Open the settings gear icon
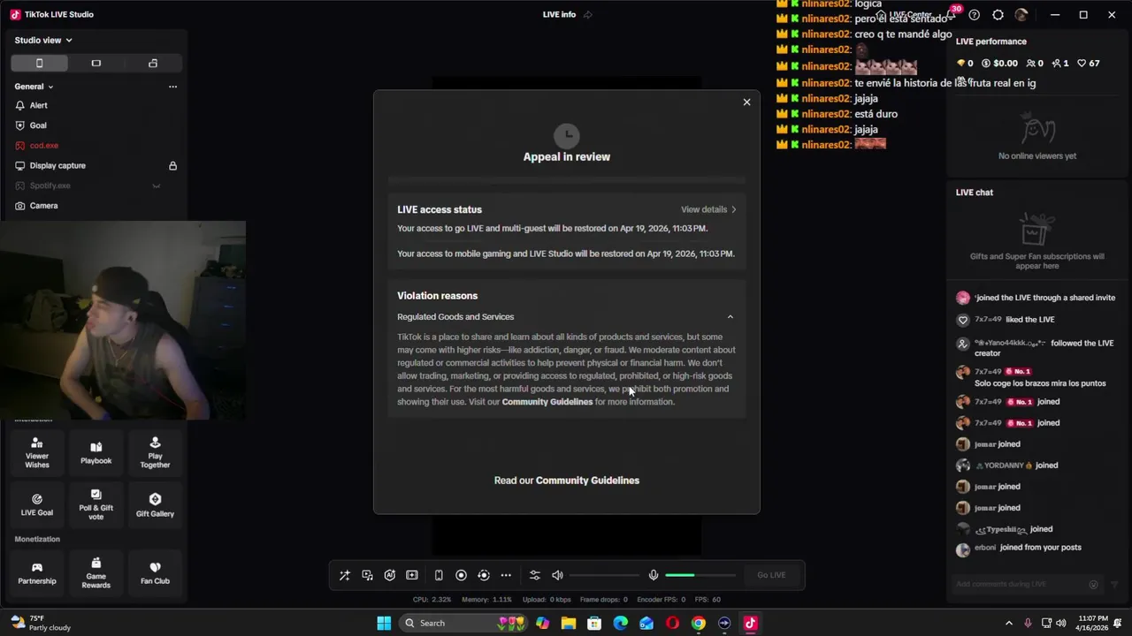The height and width of the screenshot is (636, 1132). [998, 15]
